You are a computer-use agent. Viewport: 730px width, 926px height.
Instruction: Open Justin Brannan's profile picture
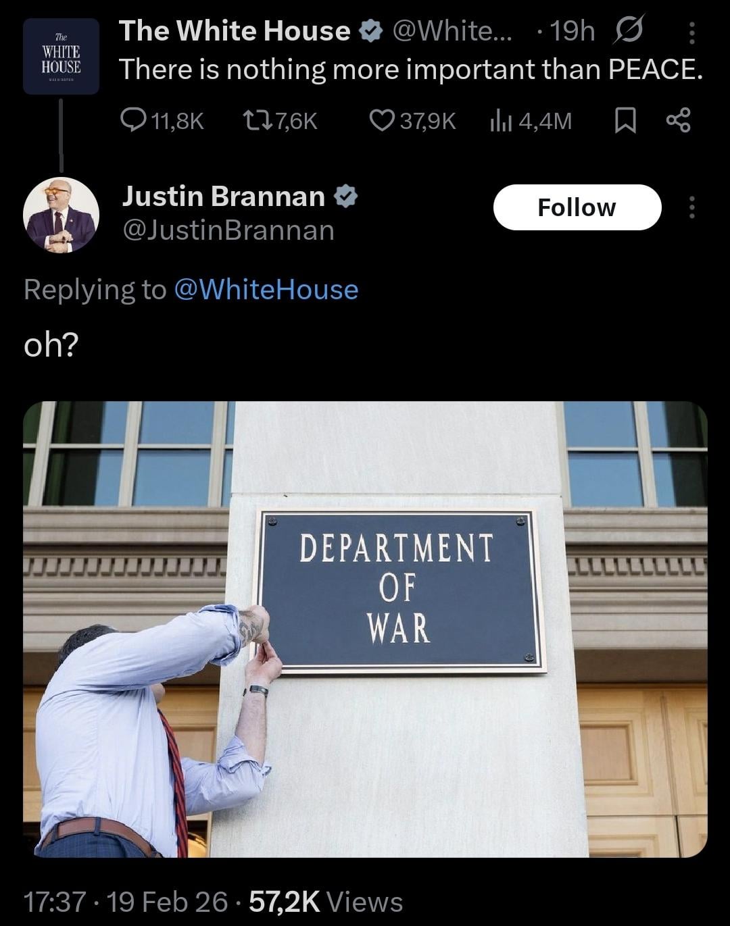point(61,215)
